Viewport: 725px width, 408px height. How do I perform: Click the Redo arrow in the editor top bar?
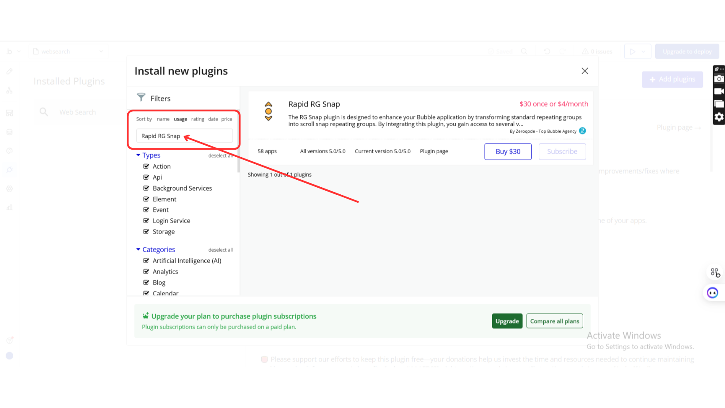(562, 51)
